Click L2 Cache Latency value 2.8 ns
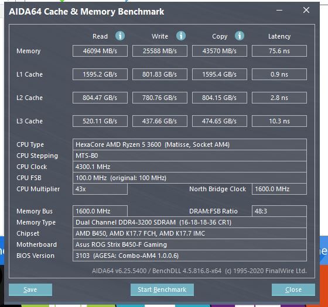The image size is (328, 307). pos(279,98)
